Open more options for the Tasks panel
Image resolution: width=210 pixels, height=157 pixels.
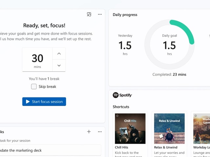pos(100,132)
